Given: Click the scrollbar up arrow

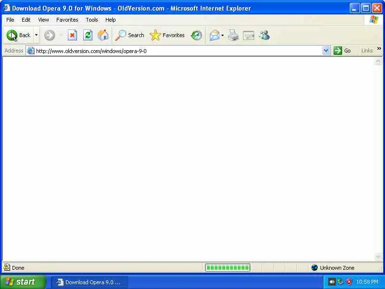Looking at the screenshot, I should click(x=378, y=61).
